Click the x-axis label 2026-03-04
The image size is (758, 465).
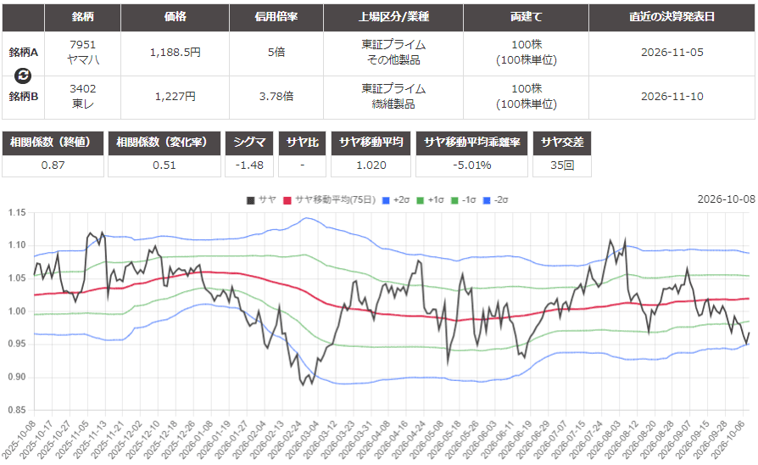click(x=303, y=440)
